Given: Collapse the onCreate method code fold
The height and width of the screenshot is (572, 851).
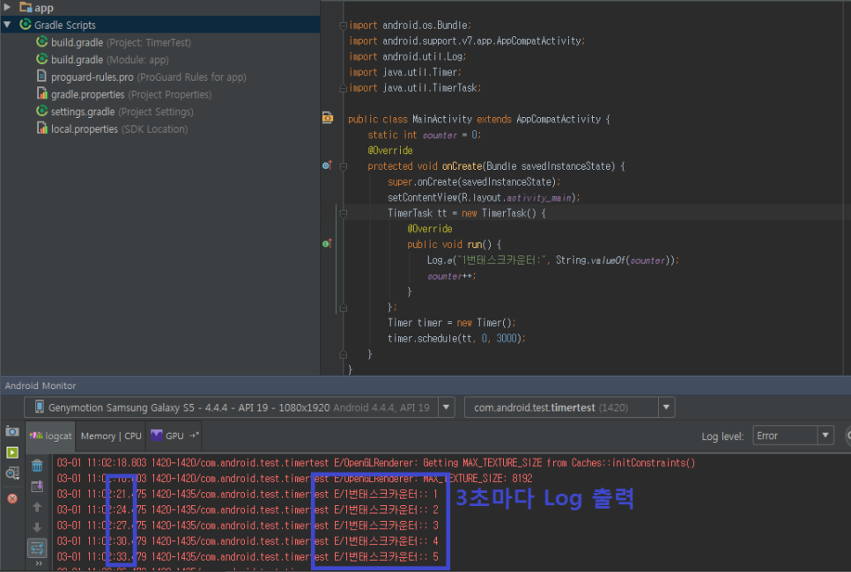Looking at the screenshot, I should click(344, 165).
